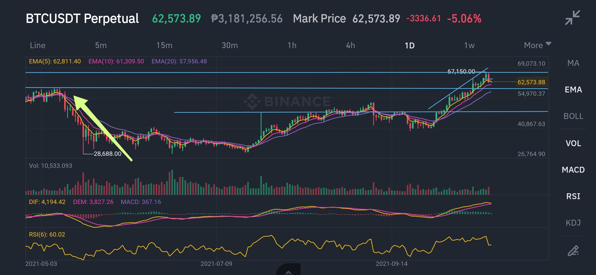Tap the BTCUSDT Perpetual pair title
Image resolution: width=596 pixels, height=275 pixels.
coord(82,19)
